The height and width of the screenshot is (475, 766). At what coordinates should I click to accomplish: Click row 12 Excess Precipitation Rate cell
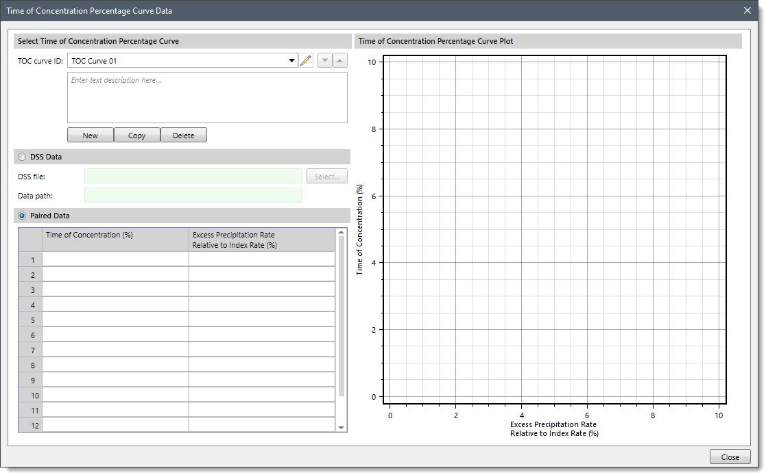point(262,425)
